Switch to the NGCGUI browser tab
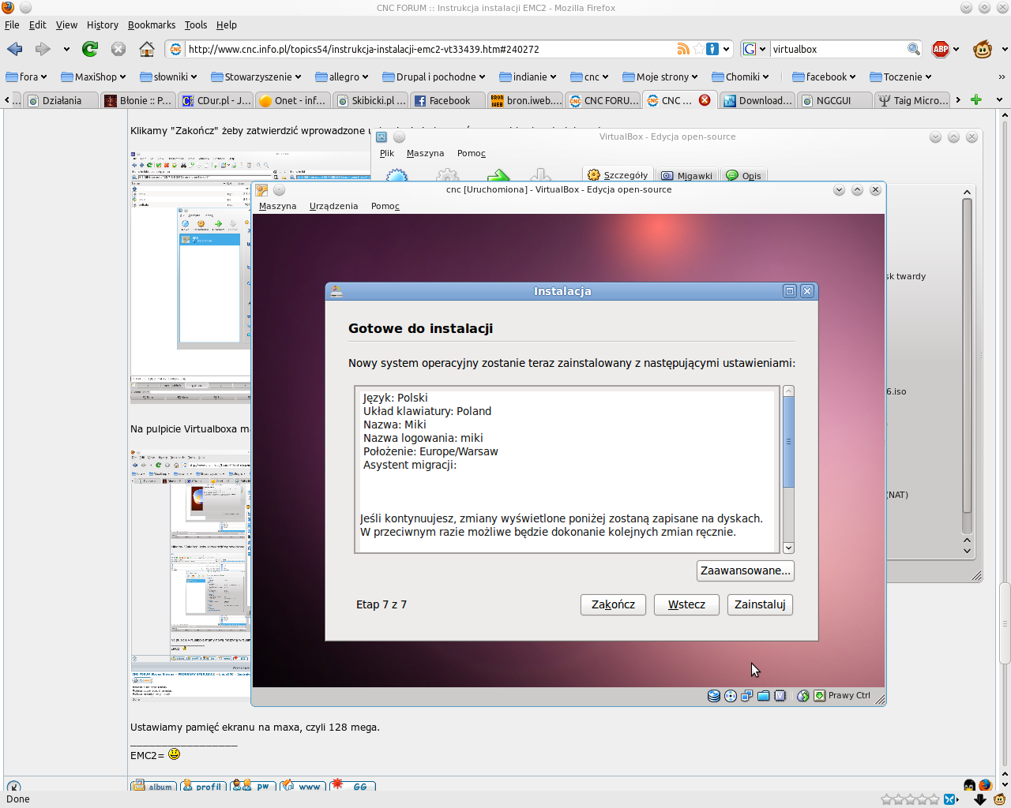This screenshot has width=1011, height=808. click(x=834, y=100)
